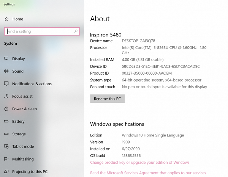Go to the Tablet mode section

point(23,147)
